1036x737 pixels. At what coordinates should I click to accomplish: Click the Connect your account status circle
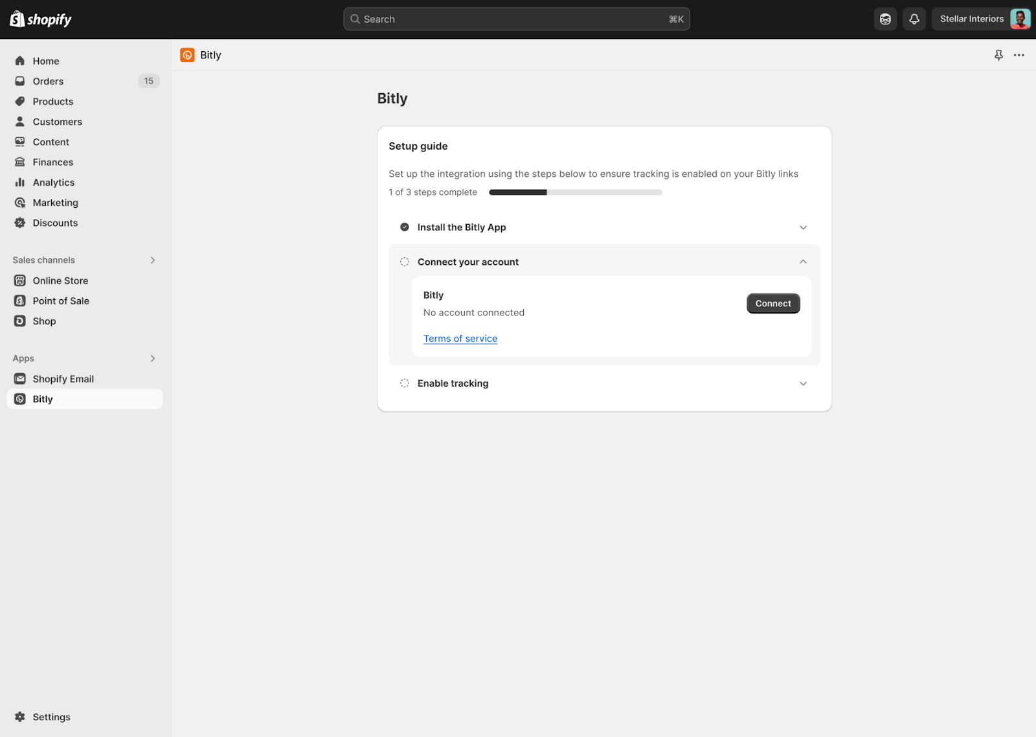click(404, 262)
